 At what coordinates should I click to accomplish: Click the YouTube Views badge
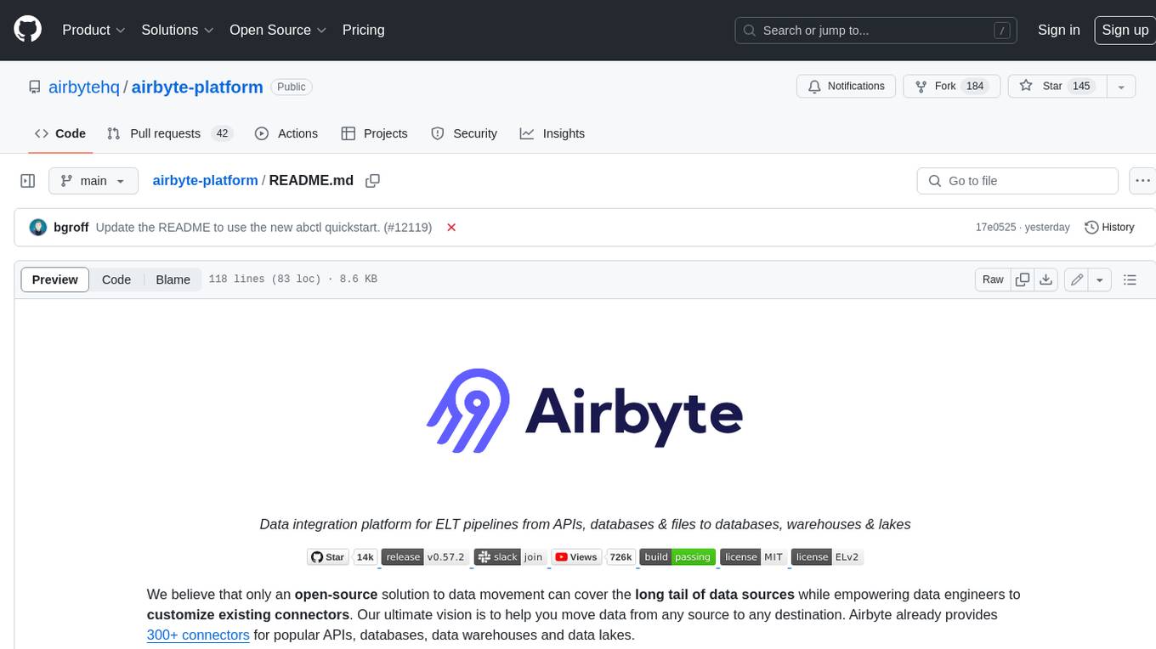[576, 557]
